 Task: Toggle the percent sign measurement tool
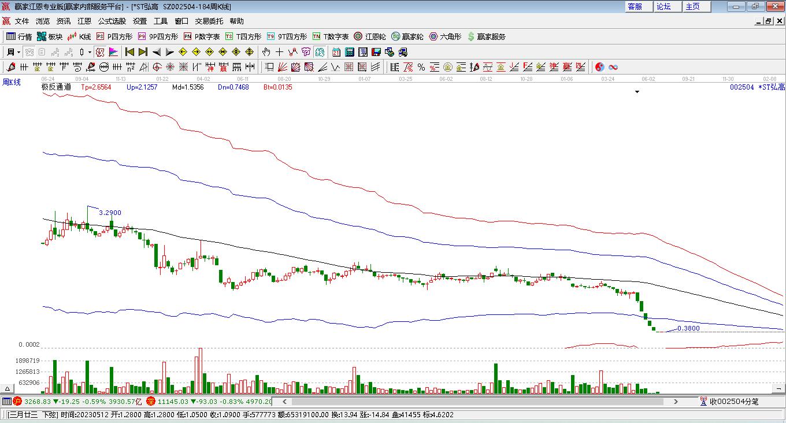pyautogui.click(x=421, y=67)
